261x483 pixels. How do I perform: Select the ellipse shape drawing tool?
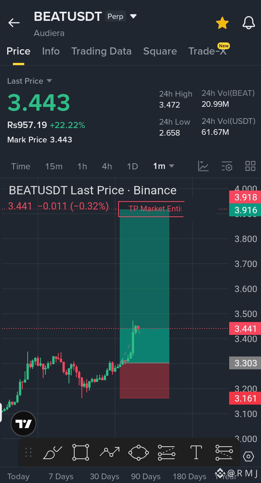coord(138,452)
